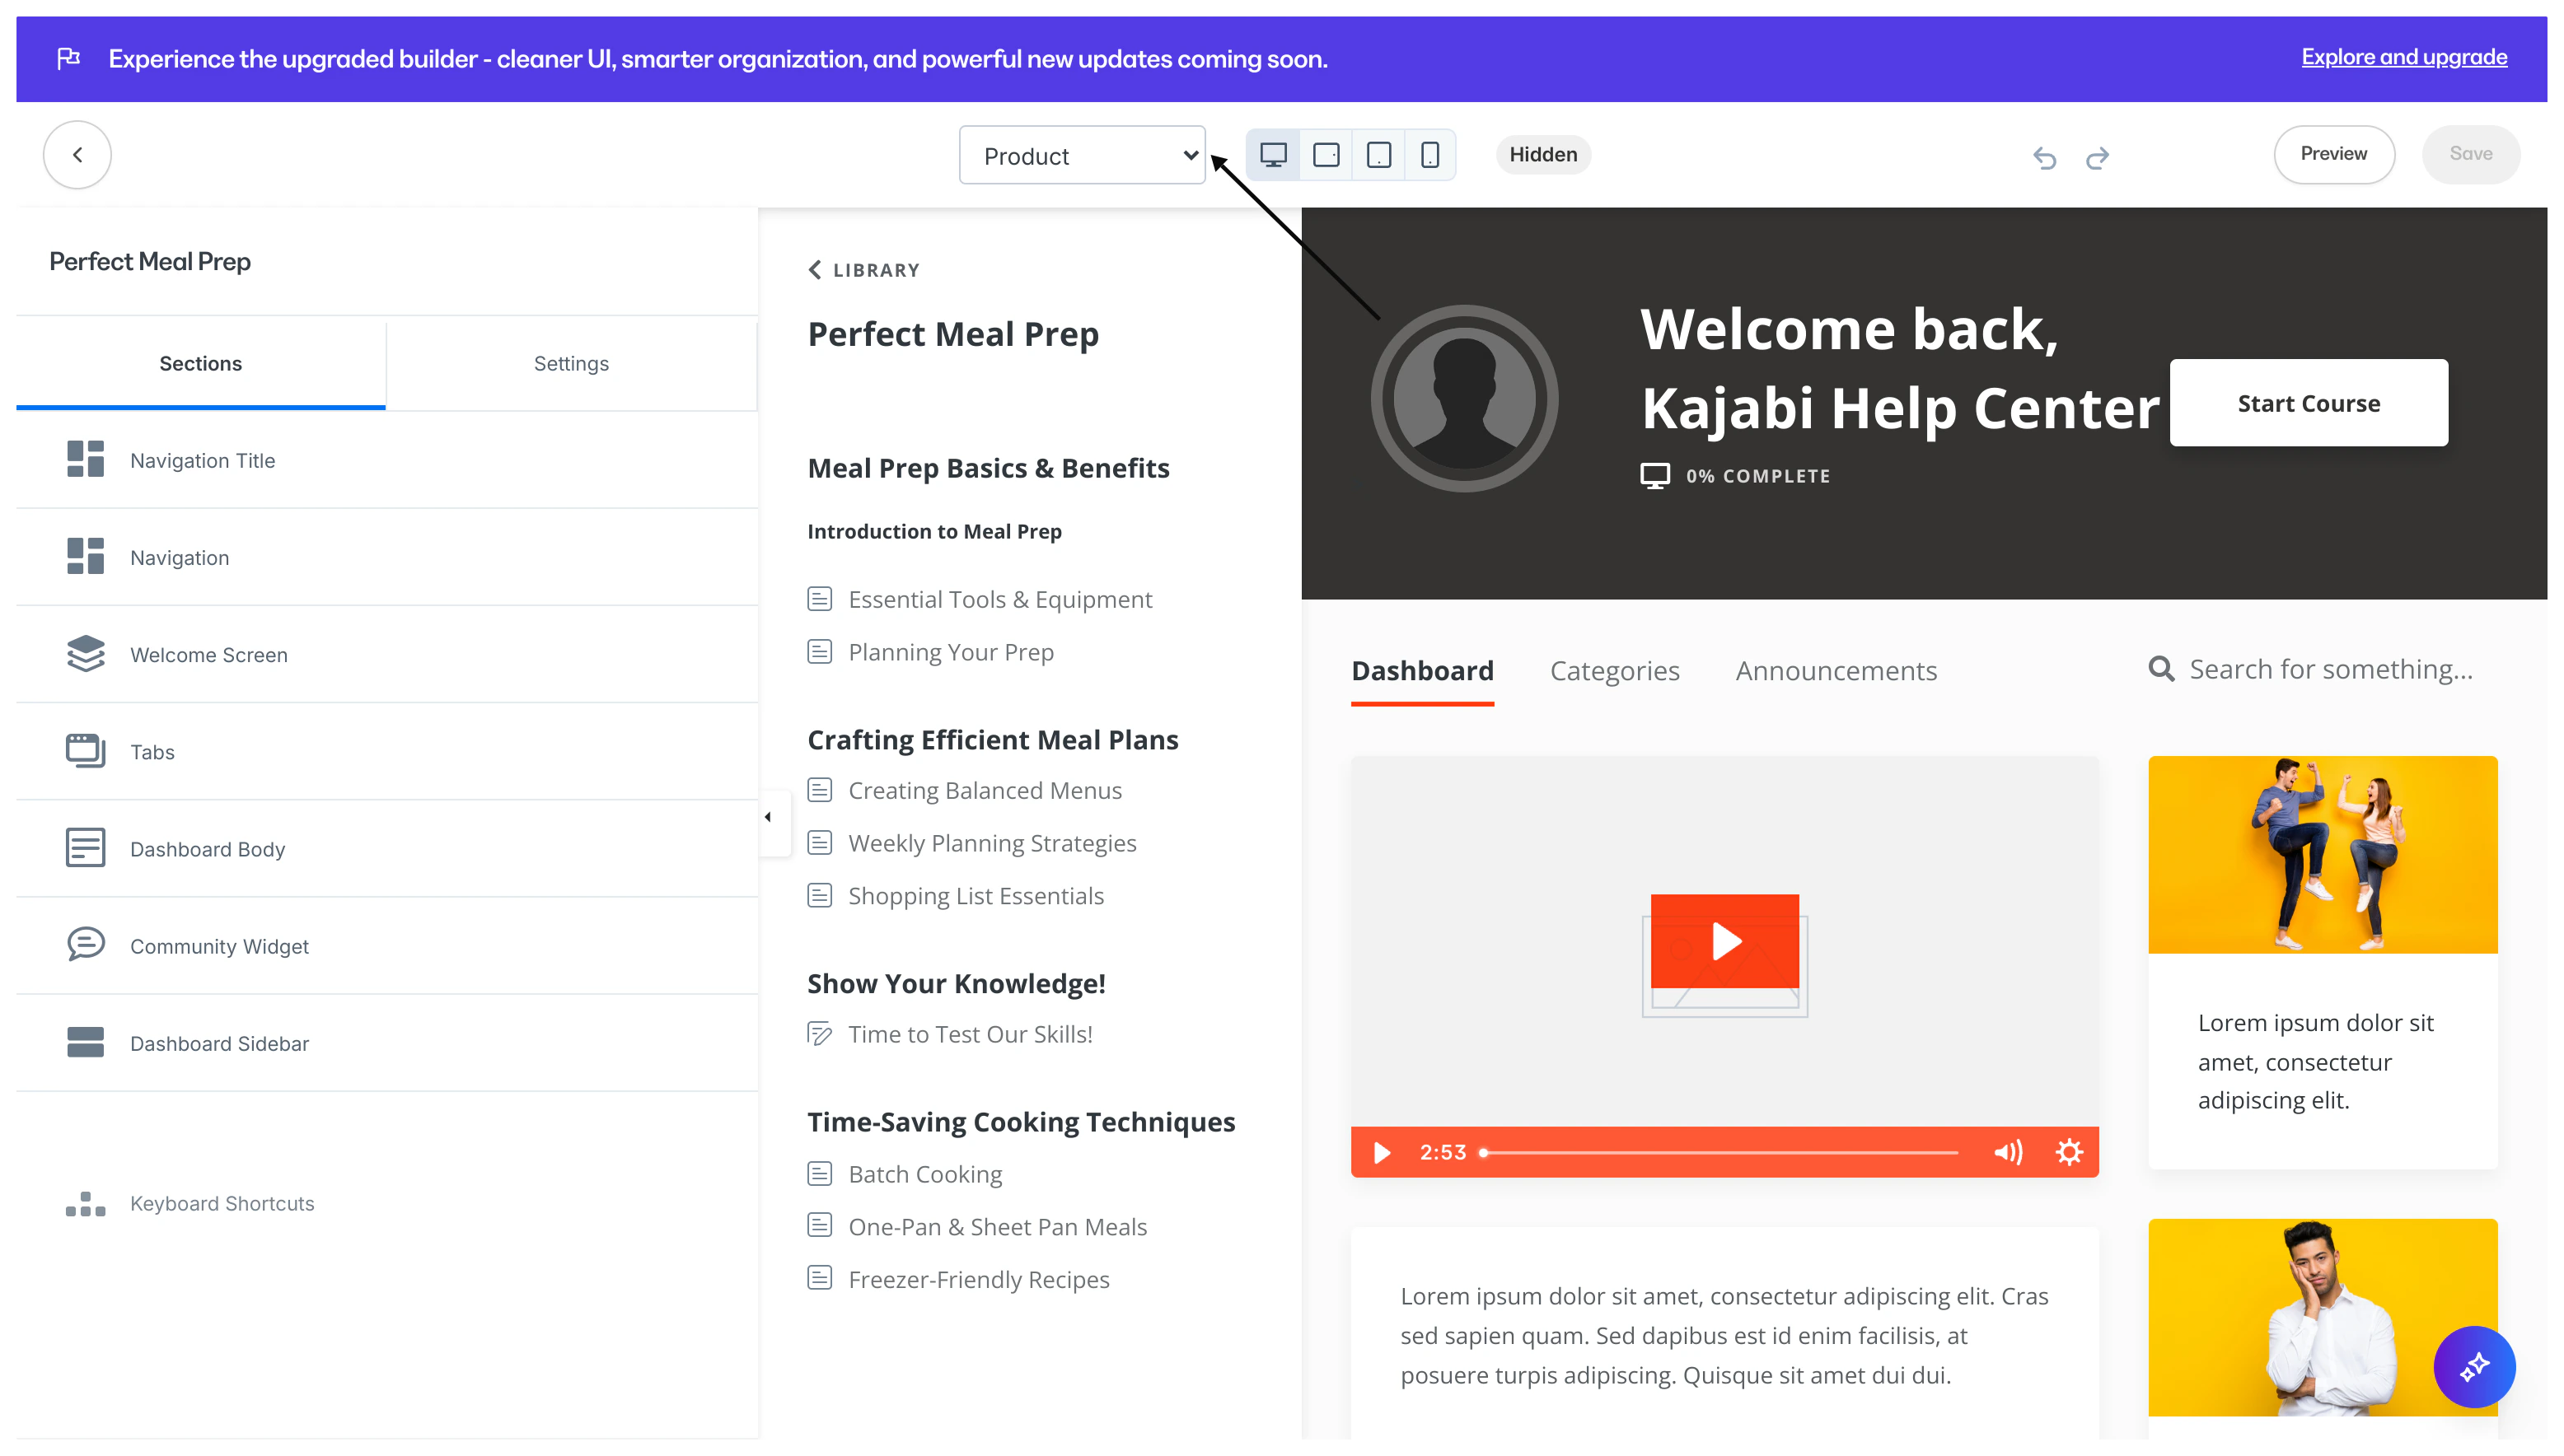Switch to the Settings tab
2564x1456 pixels.
(x=571, y=364)
